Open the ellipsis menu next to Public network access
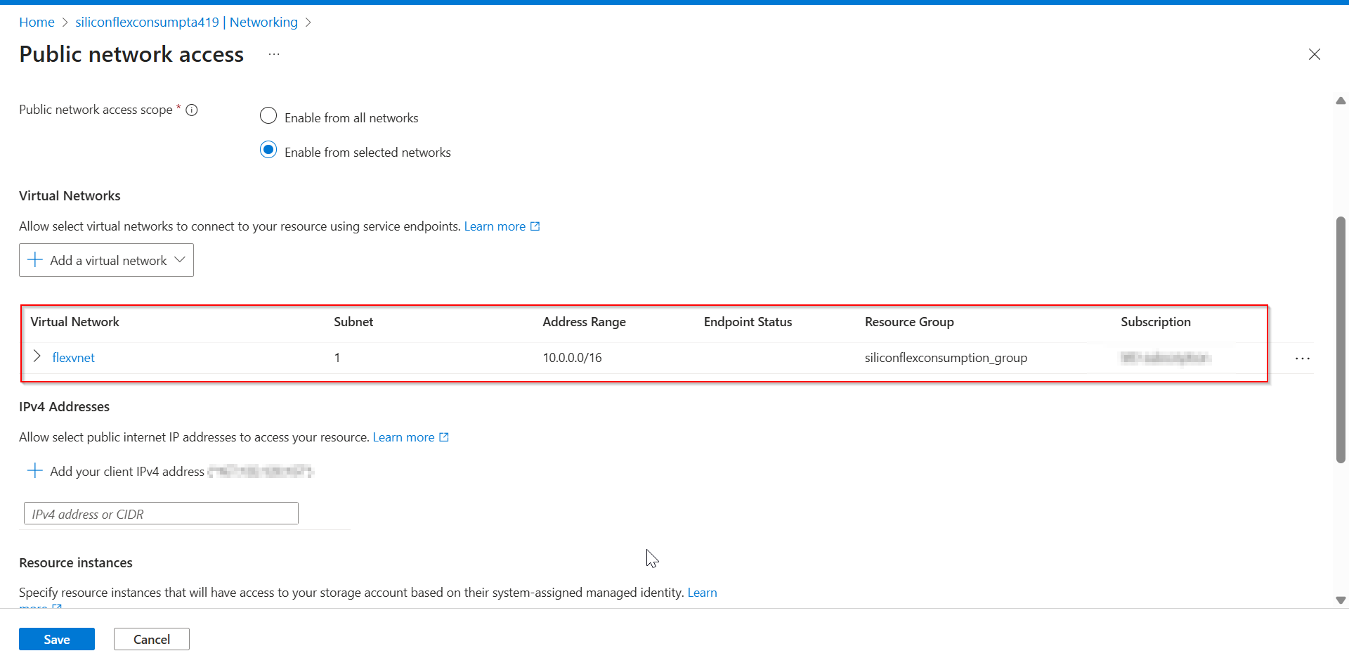 coord(273,53)
